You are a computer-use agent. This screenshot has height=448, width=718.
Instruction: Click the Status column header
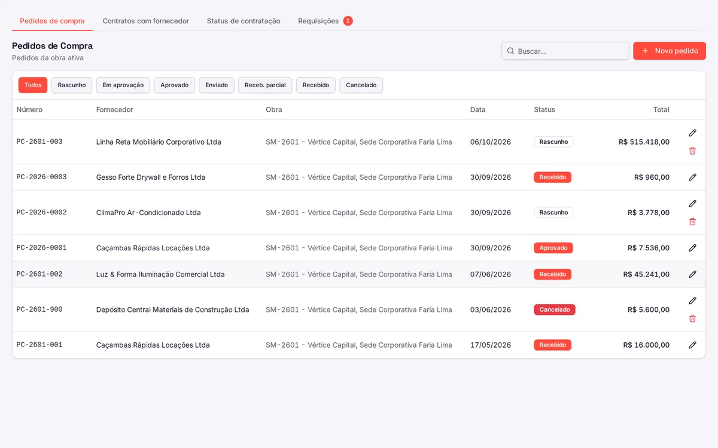544,110
